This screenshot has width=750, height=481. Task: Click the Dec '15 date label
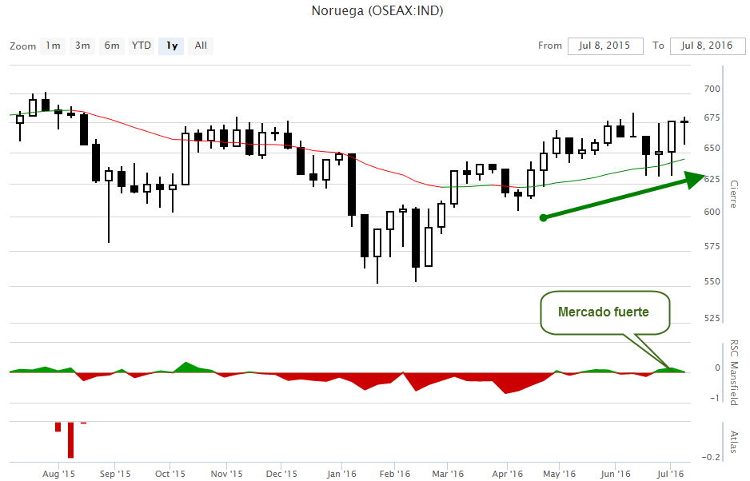pos(281,474)
